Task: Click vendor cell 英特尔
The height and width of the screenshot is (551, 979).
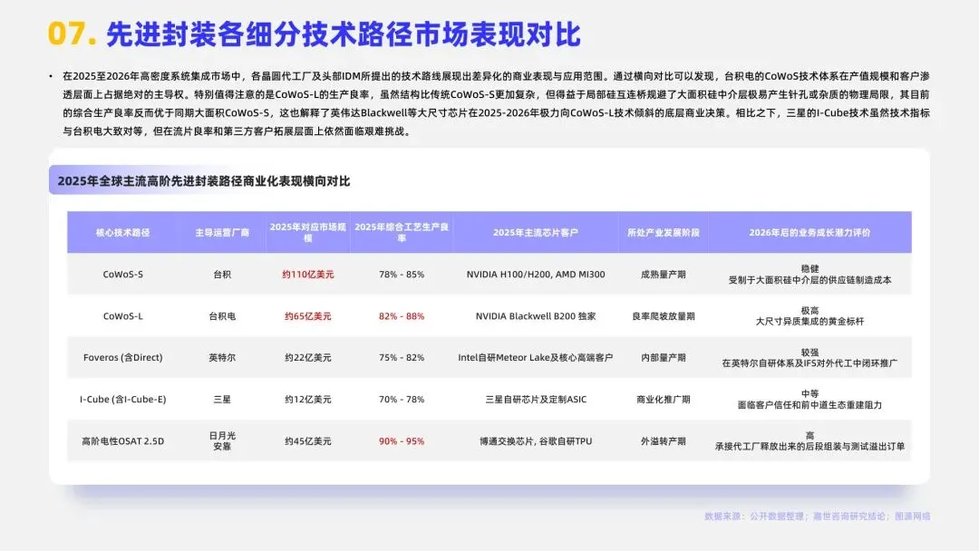Action: (222, 358)
